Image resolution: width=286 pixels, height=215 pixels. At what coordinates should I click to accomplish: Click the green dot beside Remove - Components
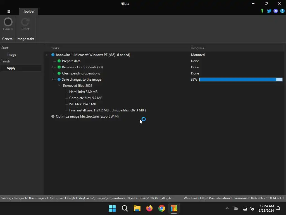tap(59, 67)
